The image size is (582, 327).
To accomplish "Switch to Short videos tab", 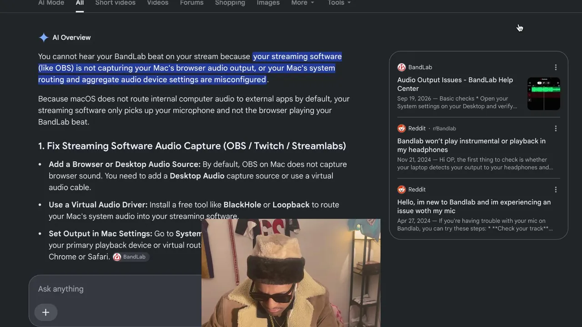I will point(115,3).
